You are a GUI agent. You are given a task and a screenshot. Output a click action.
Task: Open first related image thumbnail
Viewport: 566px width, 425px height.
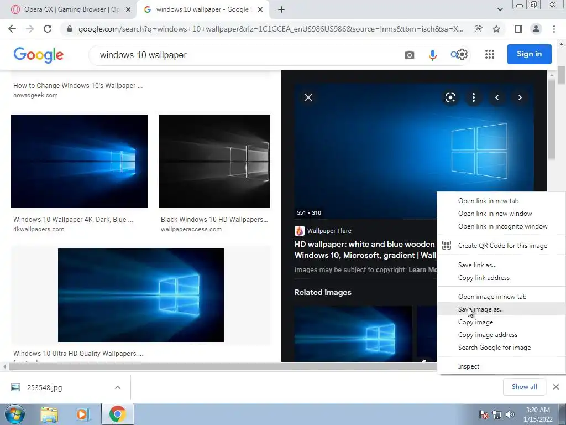click(353, 334)
